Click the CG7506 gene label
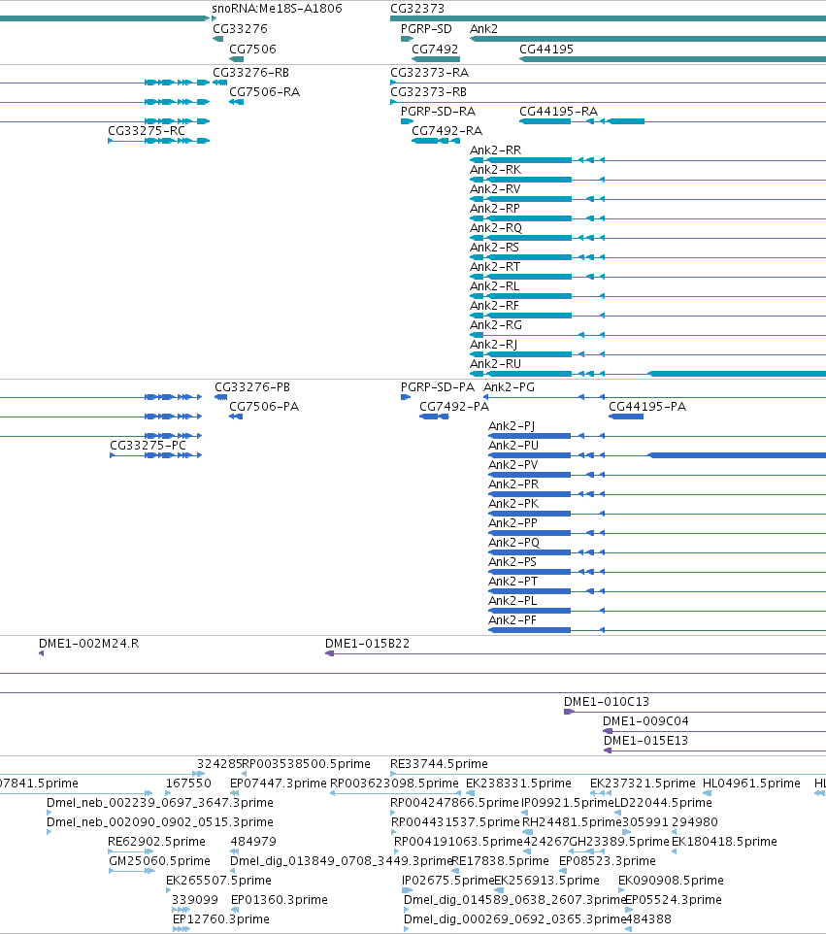The width and height of the screenshot is (826, 934). [x=252, y=49]
